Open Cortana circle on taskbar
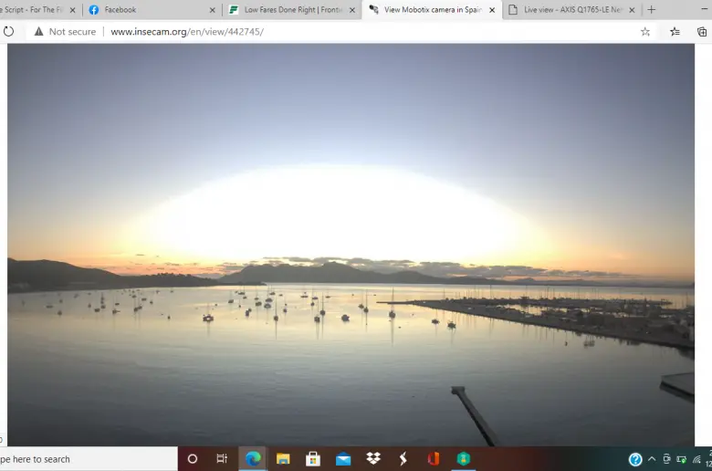 (192, 458)
